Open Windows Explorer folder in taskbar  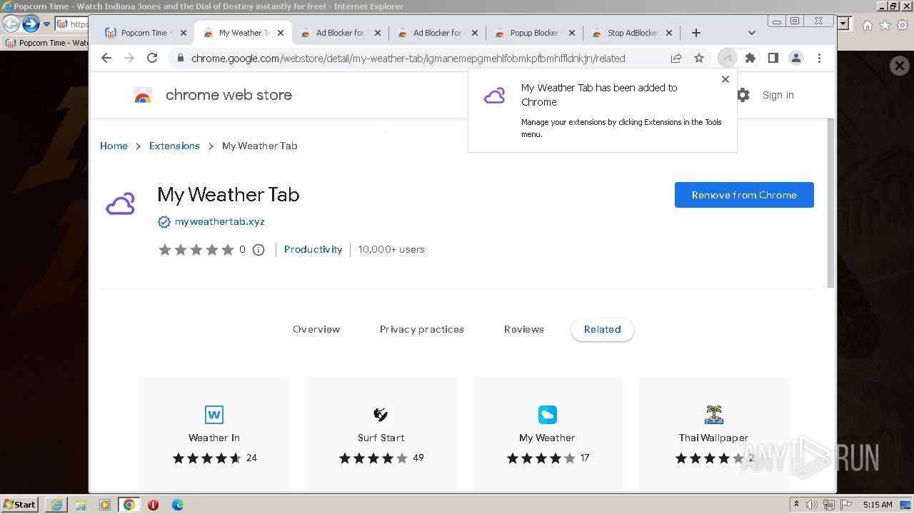click(x=81, y=505)
